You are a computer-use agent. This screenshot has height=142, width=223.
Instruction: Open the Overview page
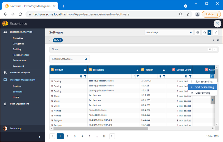tap(18, 38)
